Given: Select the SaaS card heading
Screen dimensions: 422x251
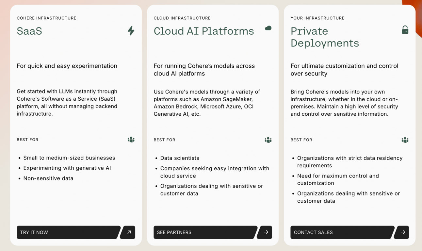Looking at the screenshot, I should pyautogui.click(x=29, y=31).
